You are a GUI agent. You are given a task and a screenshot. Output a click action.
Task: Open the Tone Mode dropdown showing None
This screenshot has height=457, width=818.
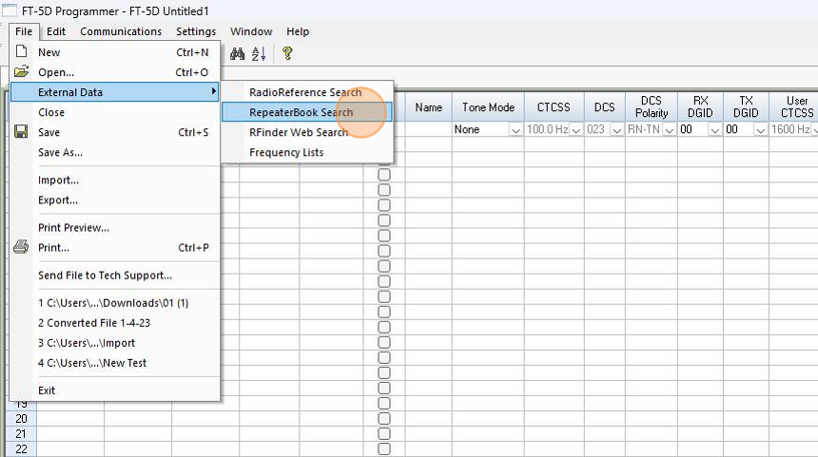point(516,130)
